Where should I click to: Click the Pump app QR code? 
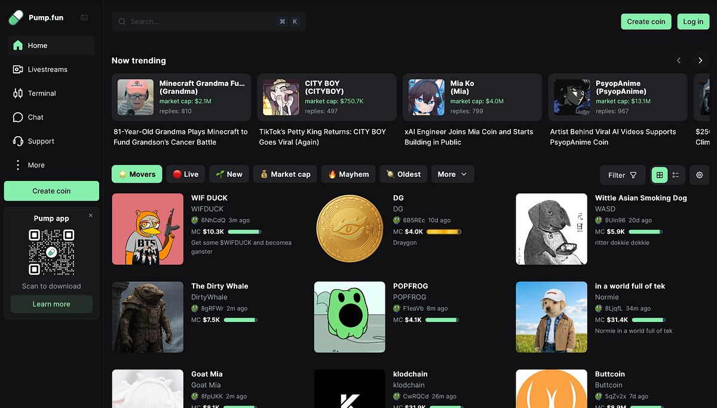click(51, 252)
